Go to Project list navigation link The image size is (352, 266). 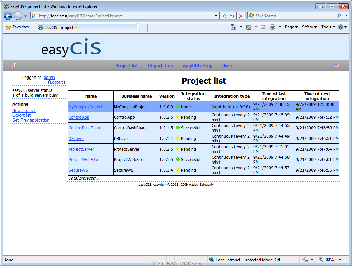(x=127, y=66)
